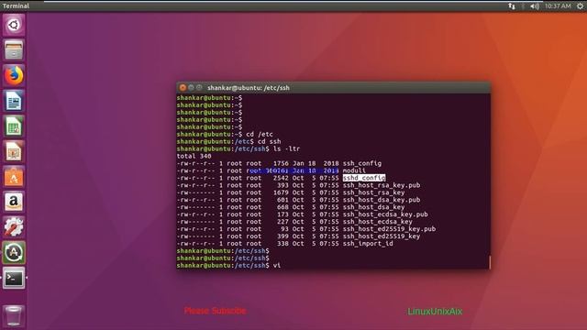Maximize the shankar@ubuntu terminal window

click(199, 88)
